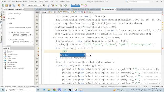The width and height of the screenshot is (164, 92).
Task: Click the Undo arrow icon
Action: pyautogui.click(x=19, y=5)
